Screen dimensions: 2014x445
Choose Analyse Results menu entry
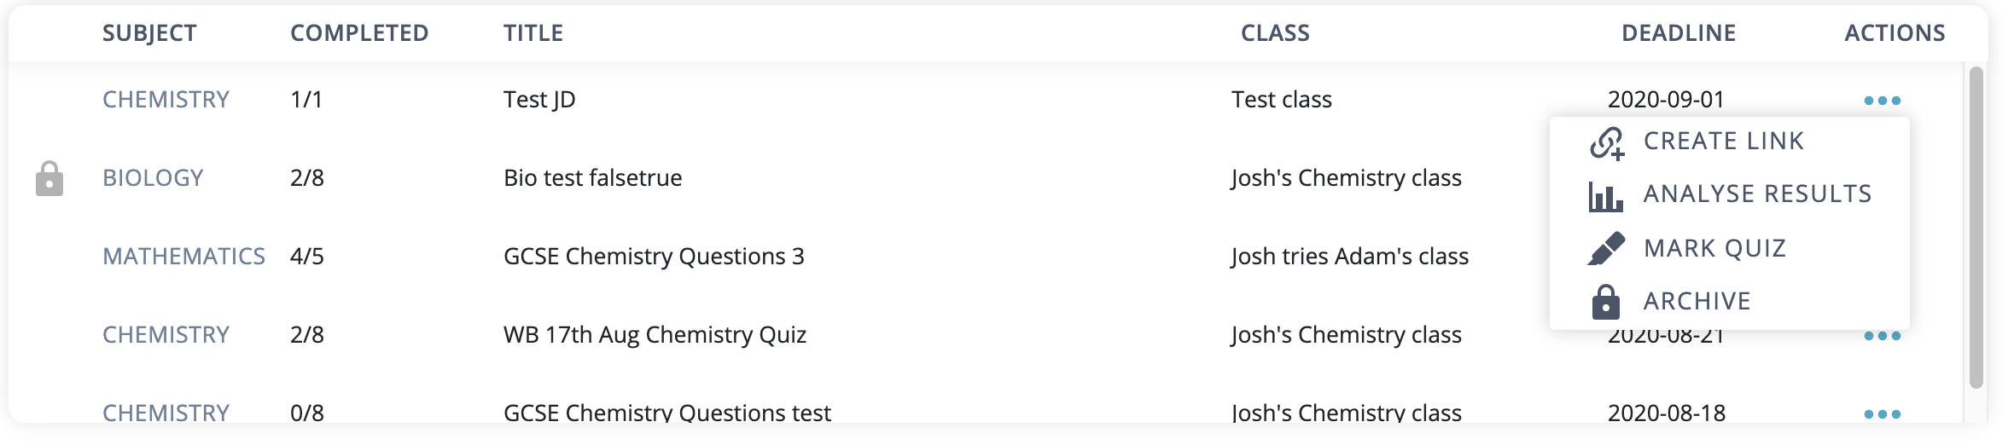tap(1757, 194)
